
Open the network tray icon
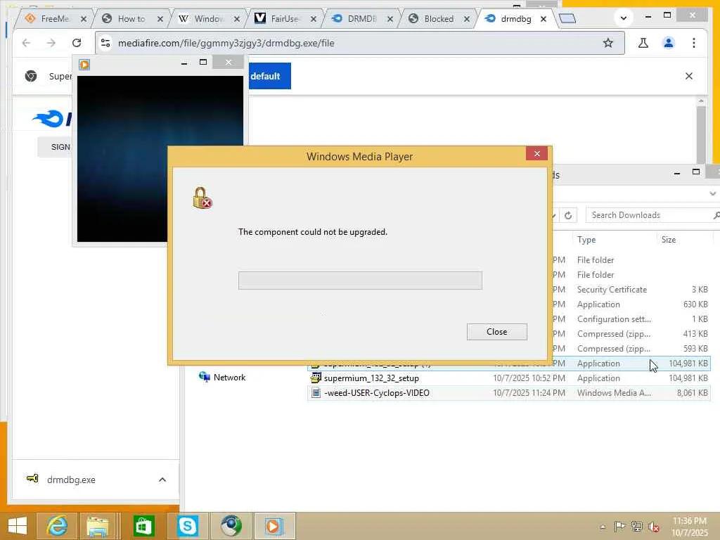coord(637,527)
